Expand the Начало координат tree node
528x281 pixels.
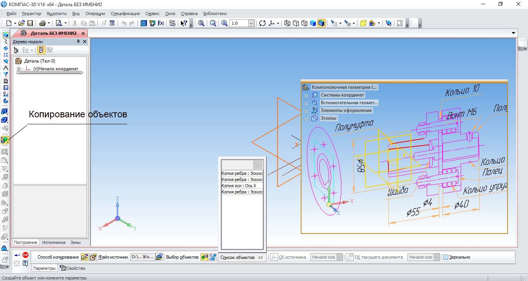pos(18,69)
